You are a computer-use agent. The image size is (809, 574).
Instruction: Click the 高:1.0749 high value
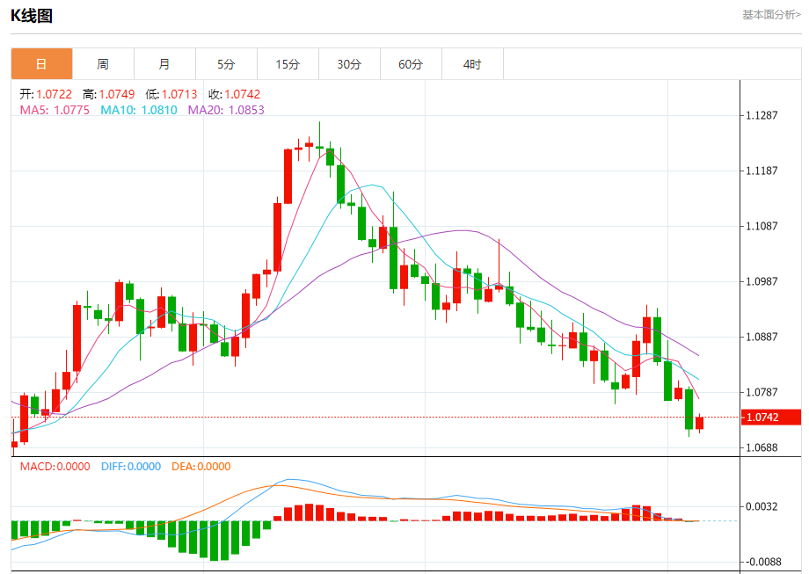(x=109, y=94)
